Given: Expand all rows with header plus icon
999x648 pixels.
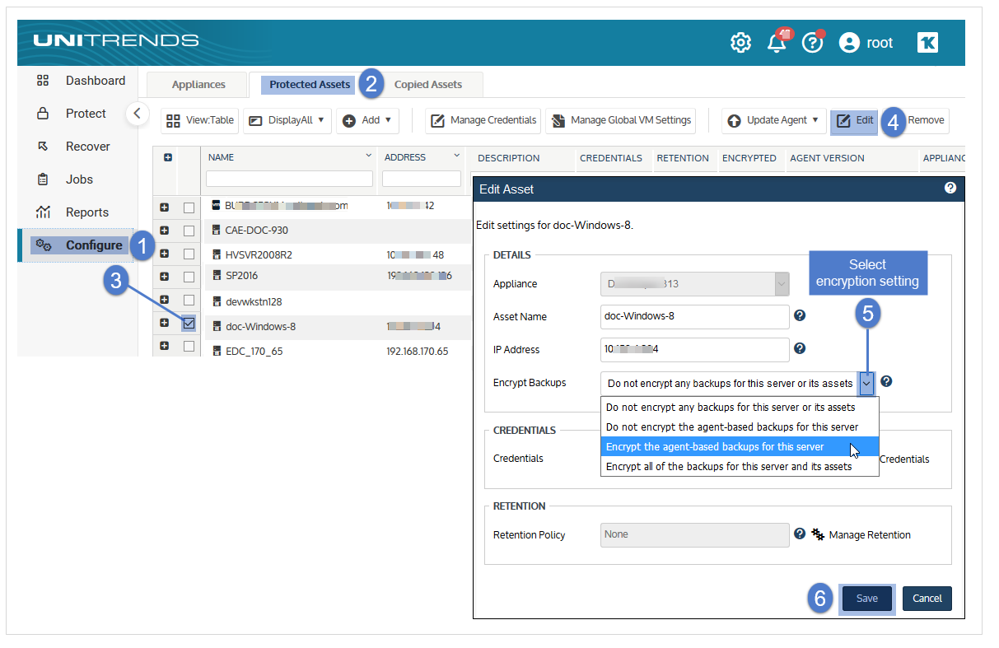Looking at the screenshot, I should [x=168, y=158].
